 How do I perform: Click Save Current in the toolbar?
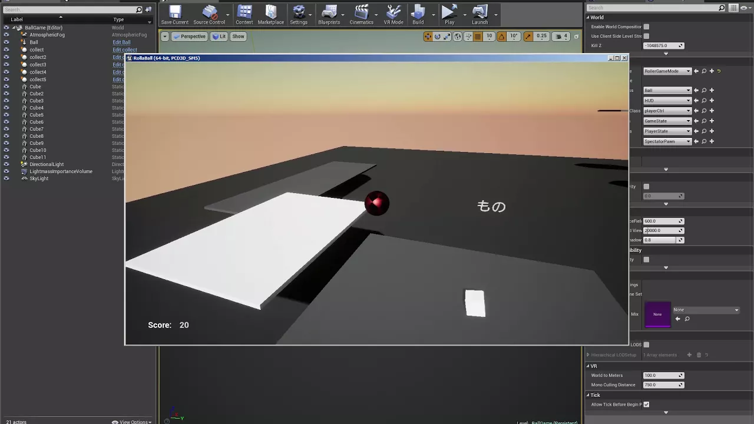175,15
